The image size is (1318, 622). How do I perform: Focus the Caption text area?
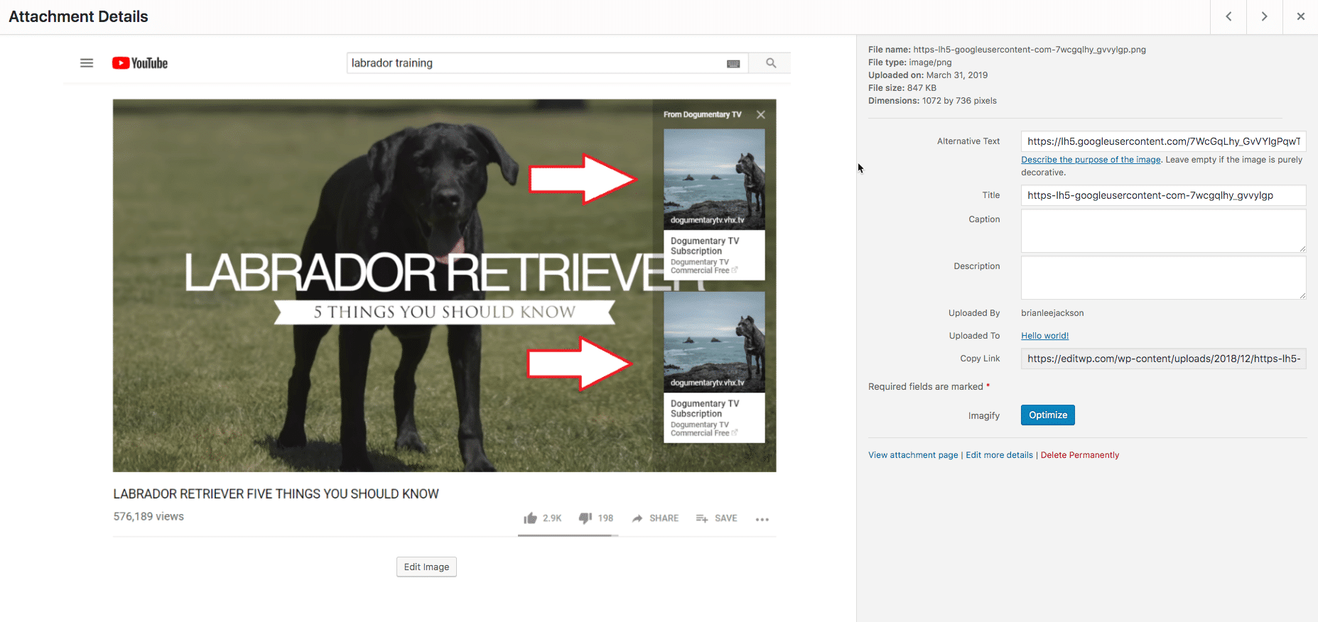pyautogui.click(x=1163, y=231)
